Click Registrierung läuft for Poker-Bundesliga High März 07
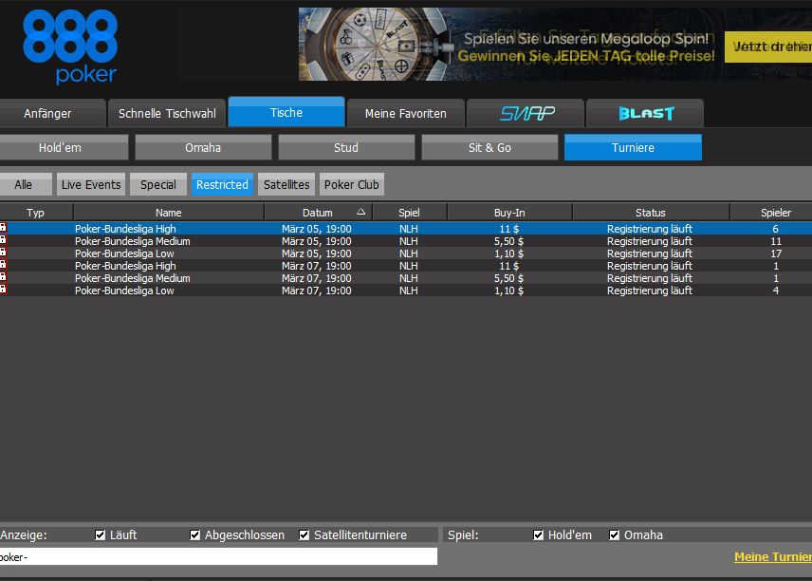This screenshot has height=581, width=812. (650, 266)
